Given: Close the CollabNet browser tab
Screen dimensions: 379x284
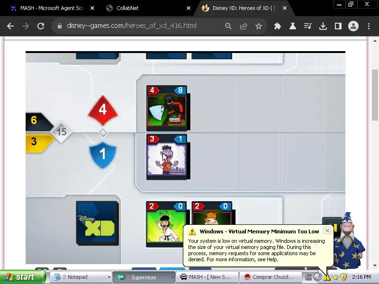Looking at the screenshot, I should pyautogui.click(x=189, y=8).
